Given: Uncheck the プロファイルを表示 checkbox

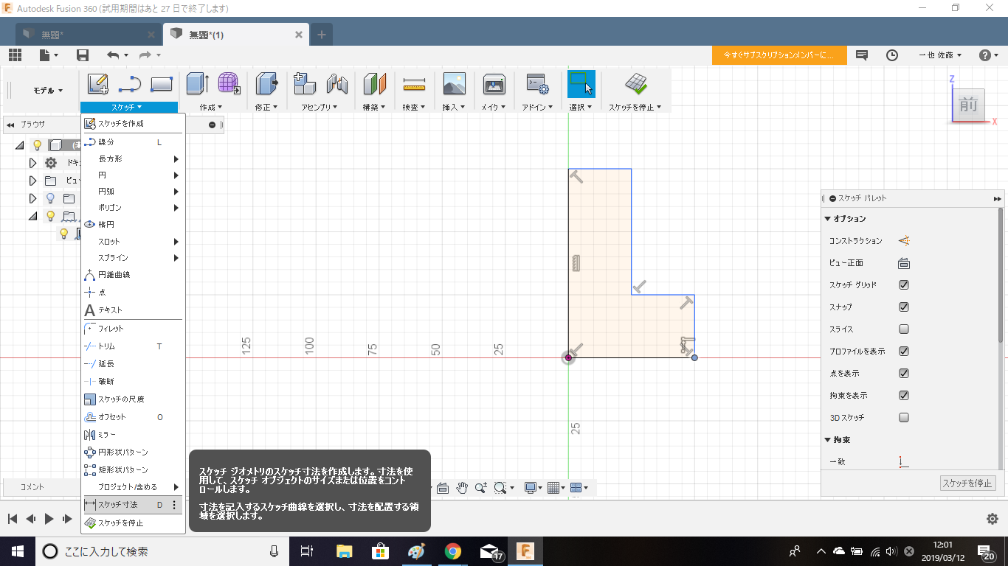Looking at the screenshot, I should click(904, 352).
